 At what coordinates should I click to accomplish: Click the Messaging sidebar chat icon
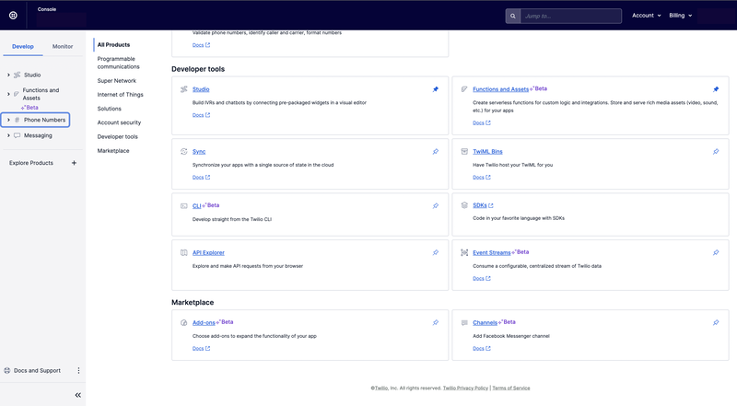point(17,135)
